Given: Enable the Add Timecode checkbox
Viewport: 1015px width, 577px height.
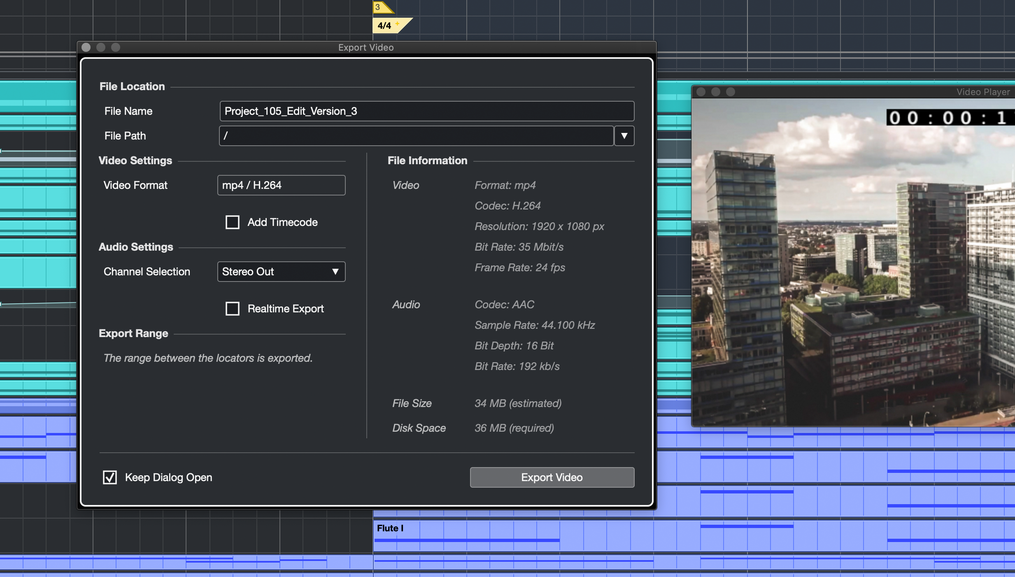Looking at the screenshot, I should (x=232, y=222).
